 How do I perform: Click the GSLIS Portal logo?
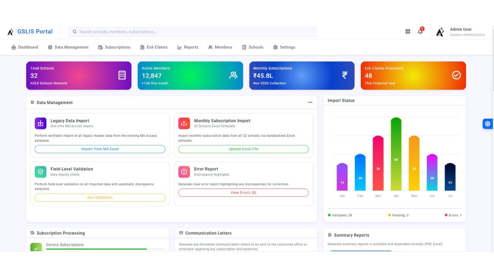tap(30, 32)
